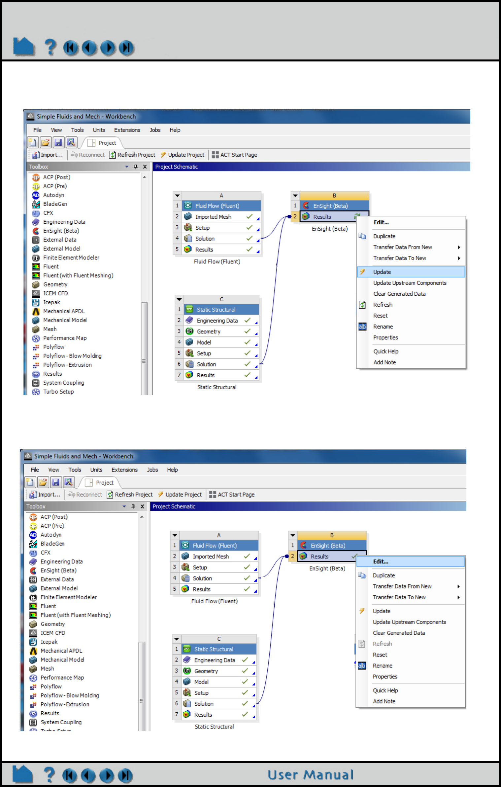Click the Icepak icon in first screenshot Toolbox
Screen dimensions: 501x787
(36, 302)
